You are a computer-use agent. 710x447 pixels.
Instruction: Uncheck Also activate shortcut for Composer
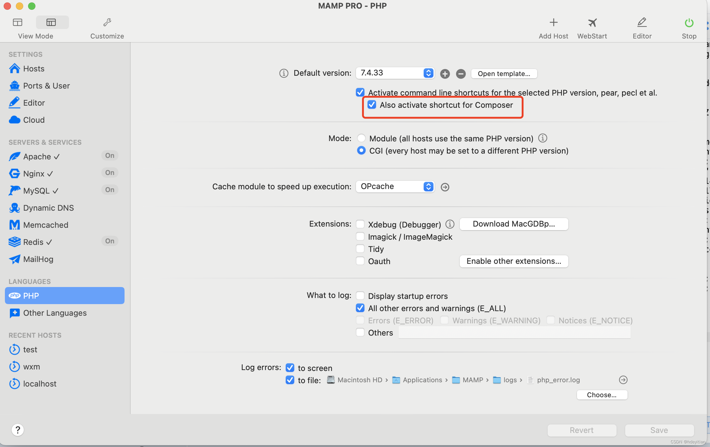click(372, 105)
